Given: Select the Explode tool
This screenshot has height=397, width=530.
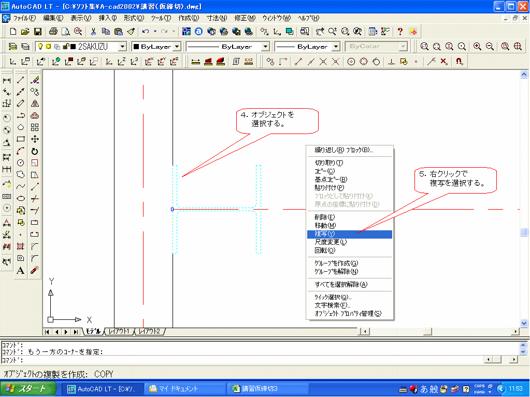Looking at the screenshot, I should pos(35,270).
